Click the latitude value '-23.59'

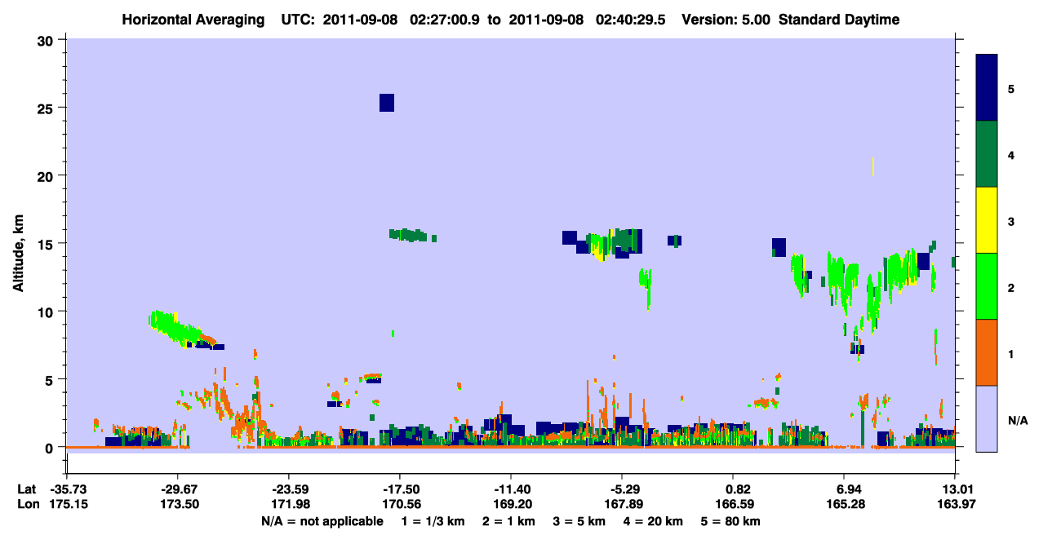pos(289,489)
